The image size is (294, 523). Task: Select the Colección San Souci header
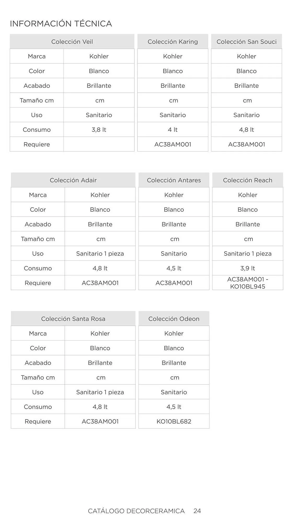pyautogui.click(x=246, y=42)
